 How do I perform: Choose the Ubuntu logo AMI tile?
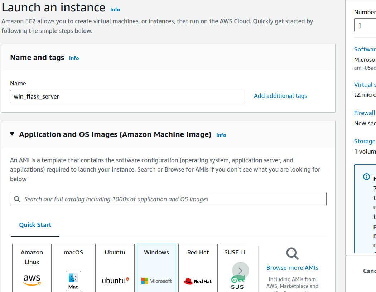[115, 281]
